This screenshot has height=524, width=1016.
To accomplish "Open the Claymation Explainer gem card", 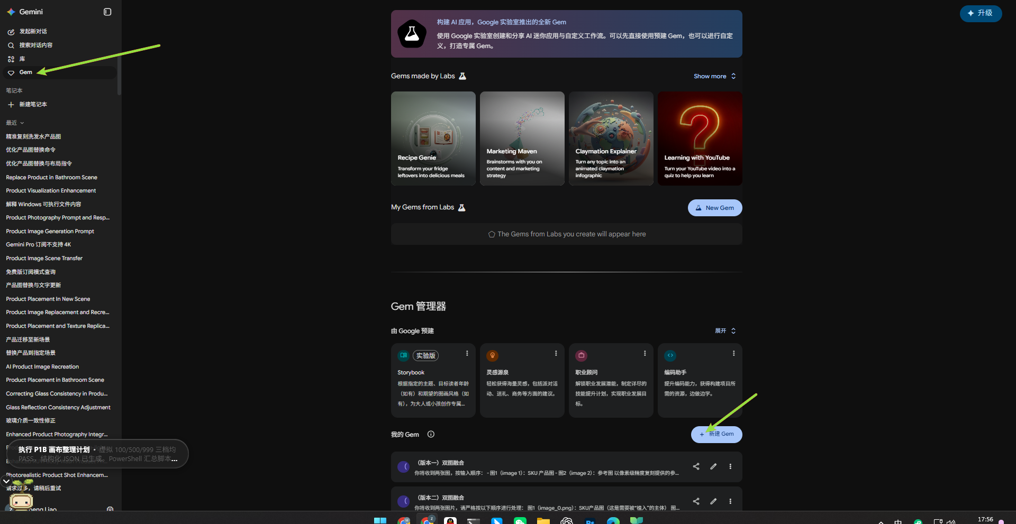I will 611,139.
